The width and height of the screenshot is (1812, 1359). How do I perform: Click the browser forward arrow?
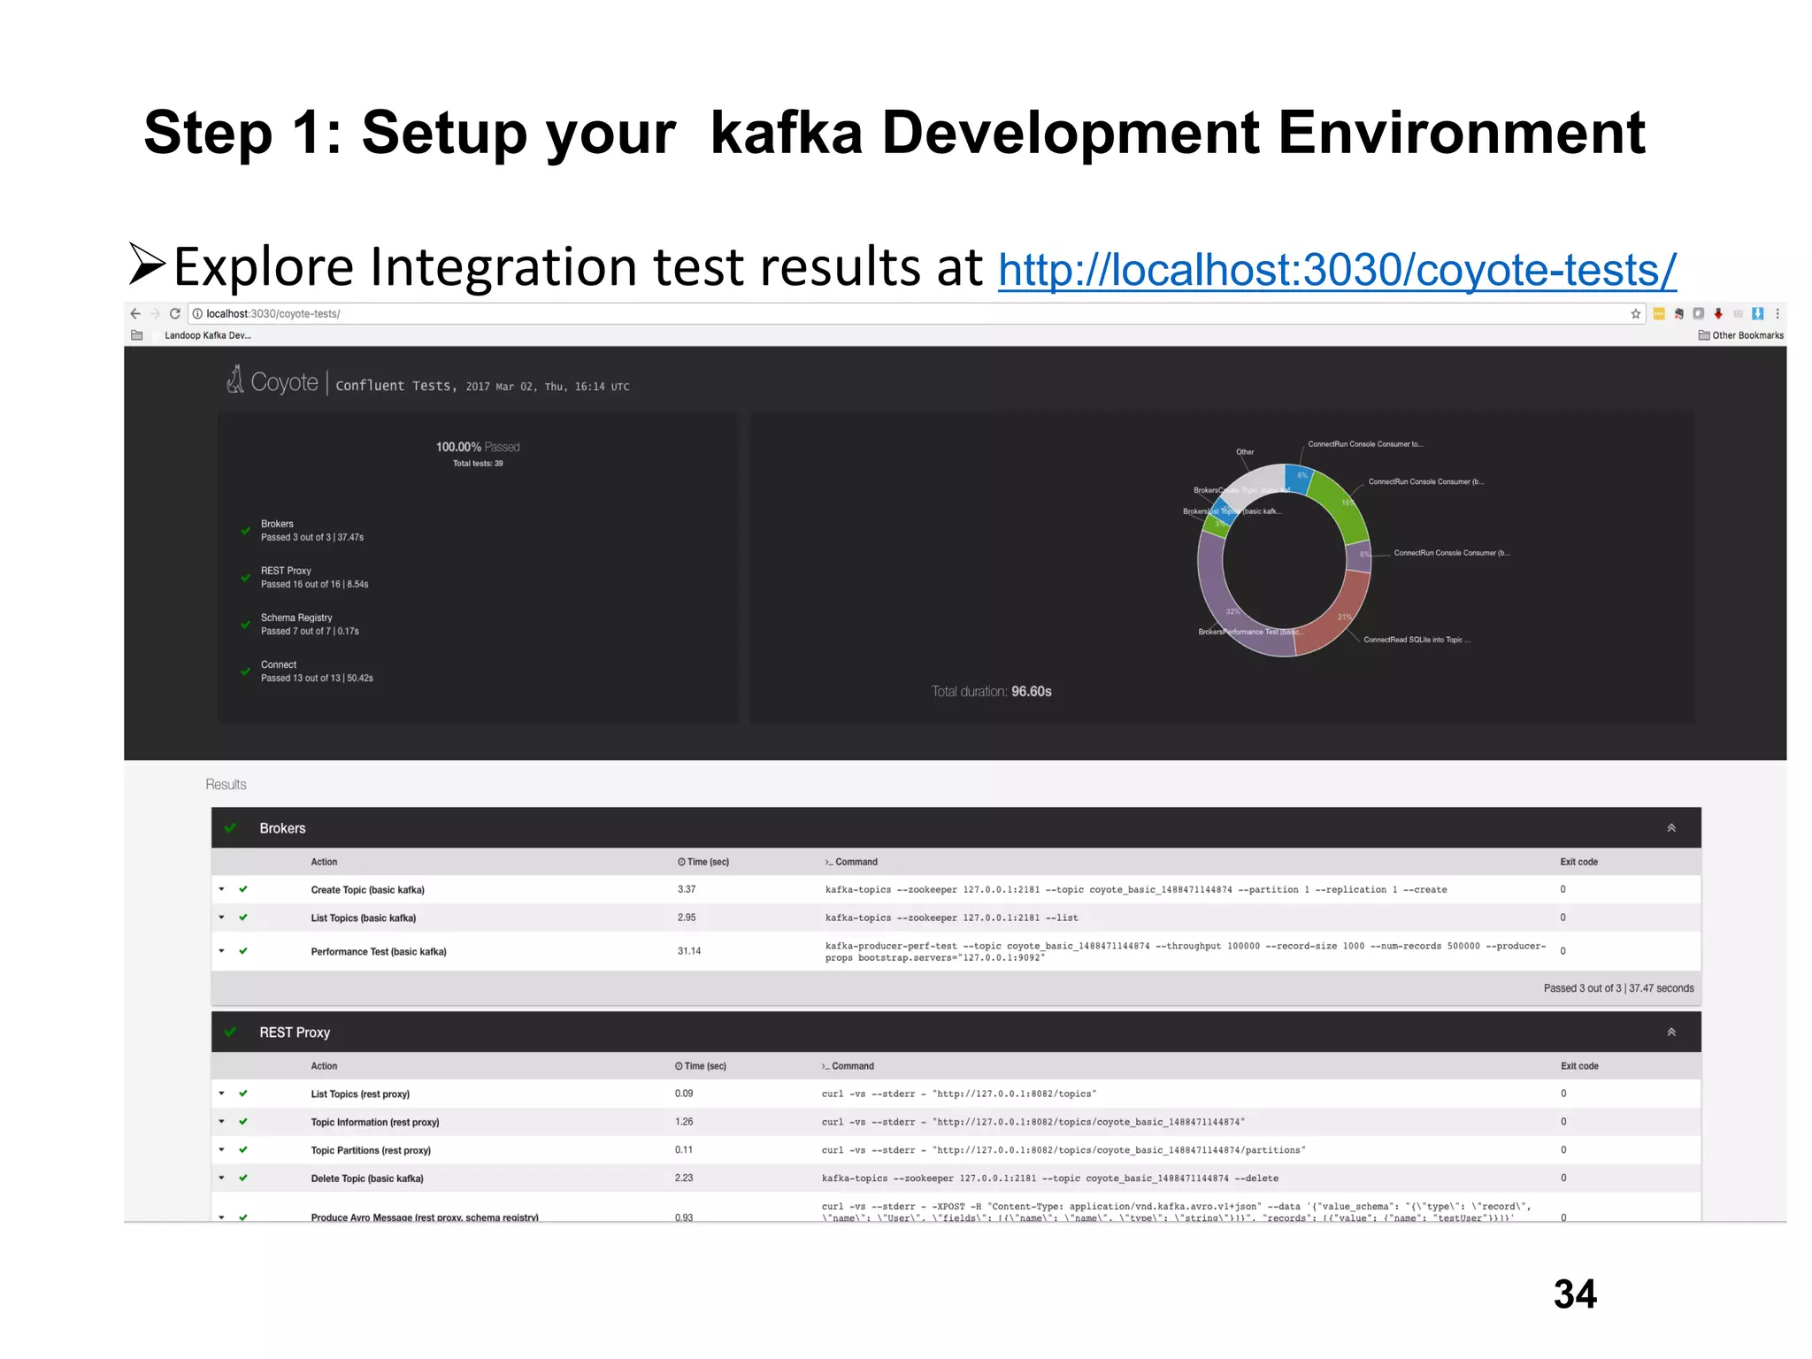pyautogui.click(x=155, y=313)
